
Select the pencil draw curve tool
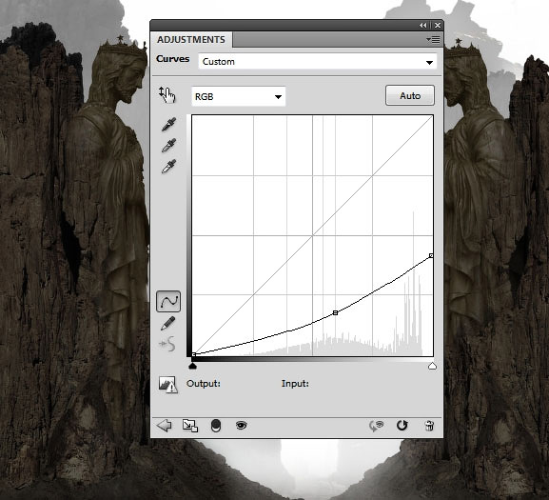(167, 323)
